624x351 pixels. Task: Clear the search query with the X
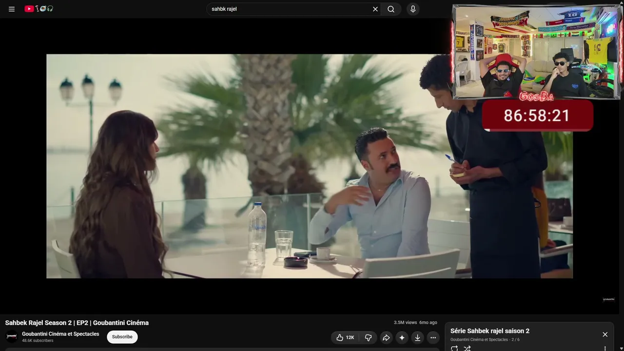375,9
